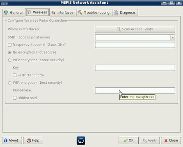The image size is (183, 147).
Task: Check the Hidden ssid option
Action: [14, 98]
